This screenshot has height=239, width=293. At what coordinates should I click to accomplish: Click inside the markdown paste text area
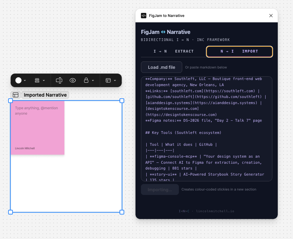(207, 129)
